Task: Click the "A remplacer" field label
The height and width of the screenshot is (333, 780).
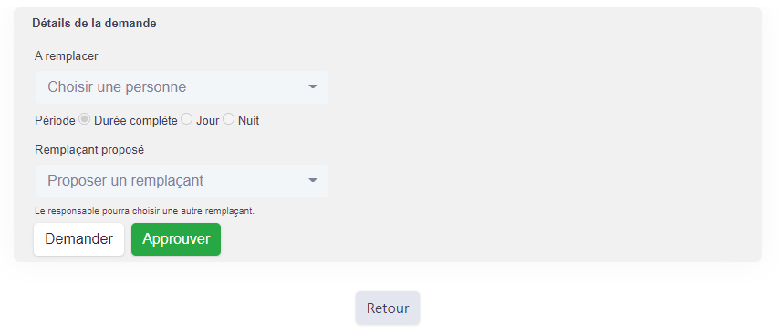Action: click(67, 56)
